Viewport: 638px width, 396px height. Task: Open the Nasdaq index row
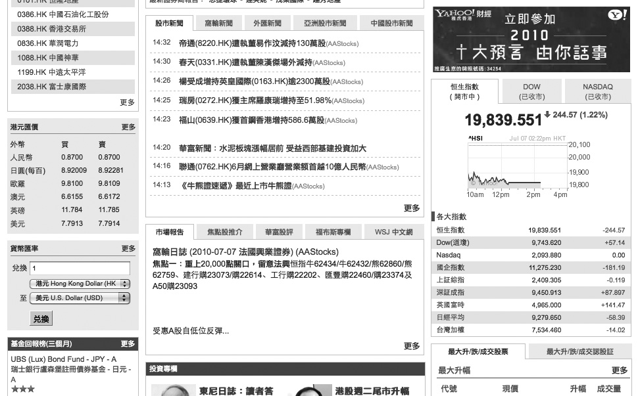(531, 255)
